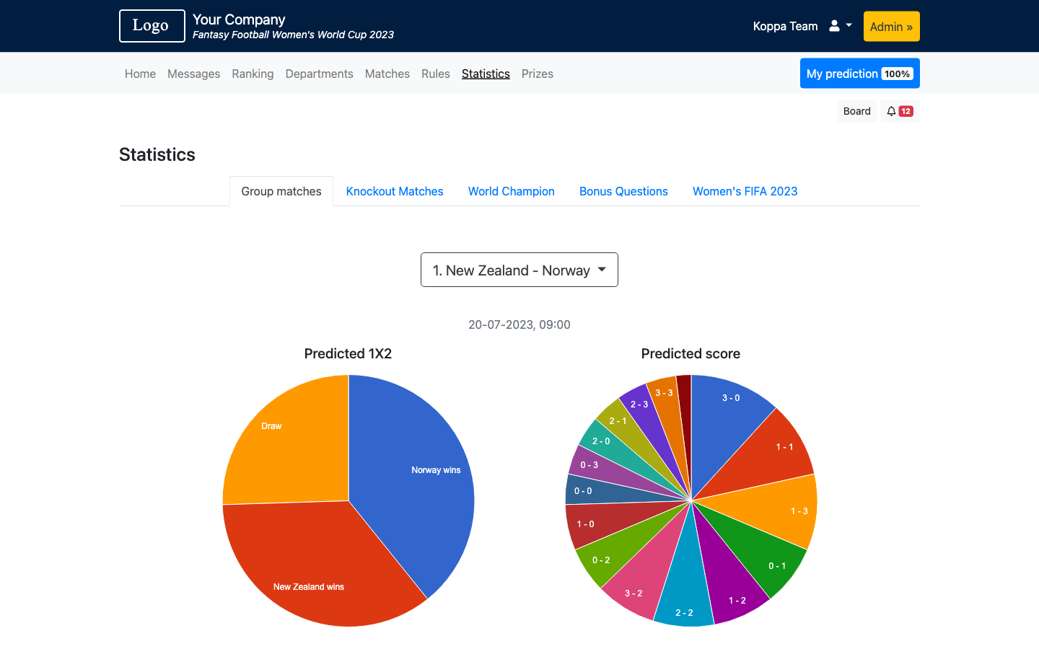Viewport: 1039px width, 649px height.
Task: Open the Messages page
Action: pos(193,74)
